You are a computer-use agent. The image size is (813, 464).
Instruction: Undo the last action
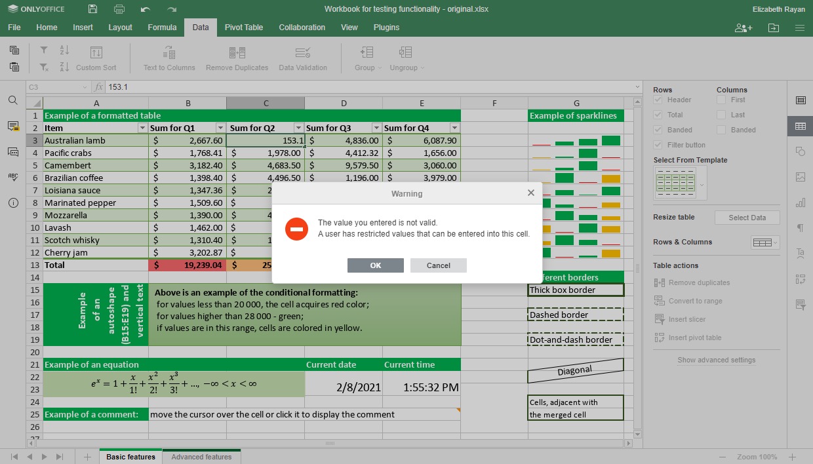coord(146,9)
